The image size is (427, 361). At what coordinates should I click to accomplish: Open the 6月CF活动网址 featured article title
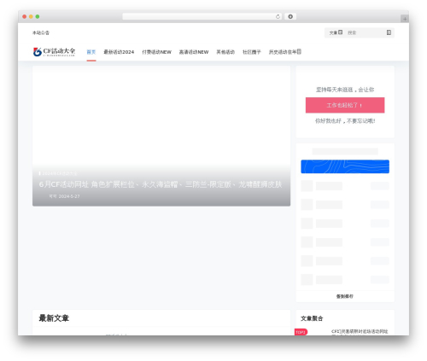click(161, 184)
